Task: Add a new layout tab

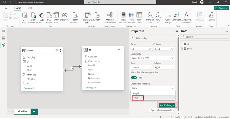Action: (x=34, y=112)
